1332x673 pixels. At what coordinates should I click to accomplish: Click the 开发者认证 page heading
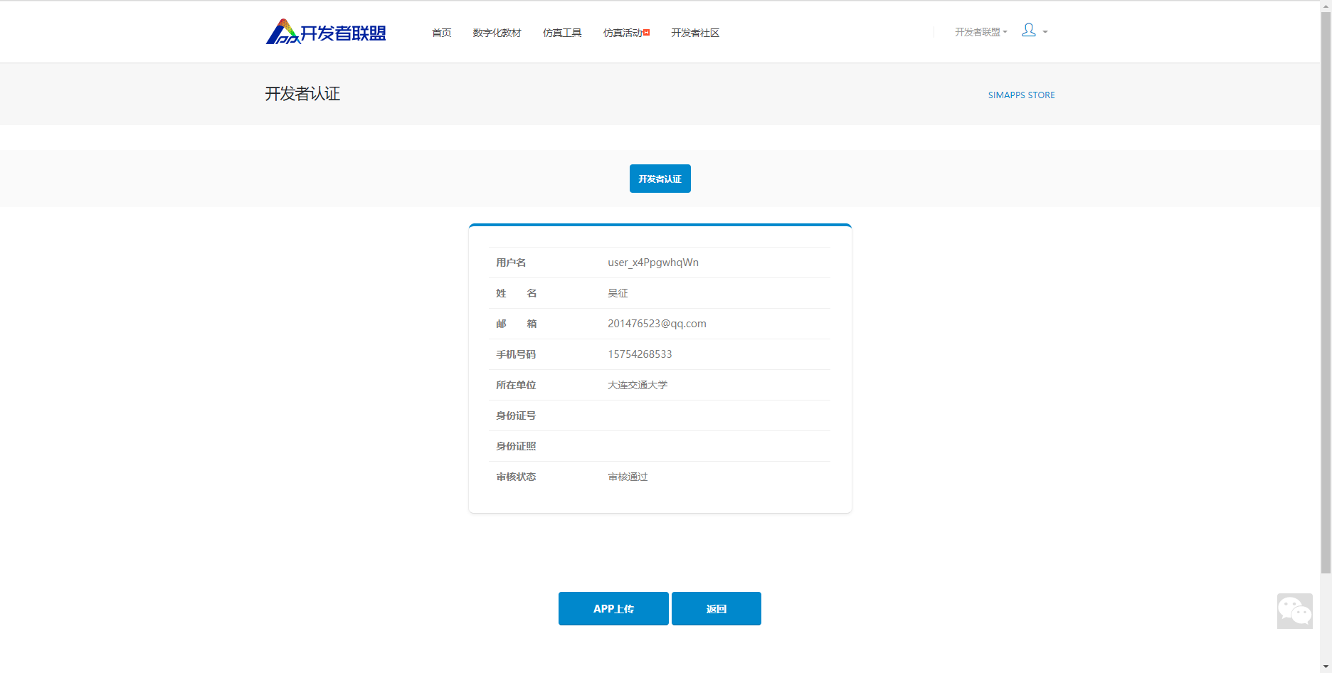(302, 94)
